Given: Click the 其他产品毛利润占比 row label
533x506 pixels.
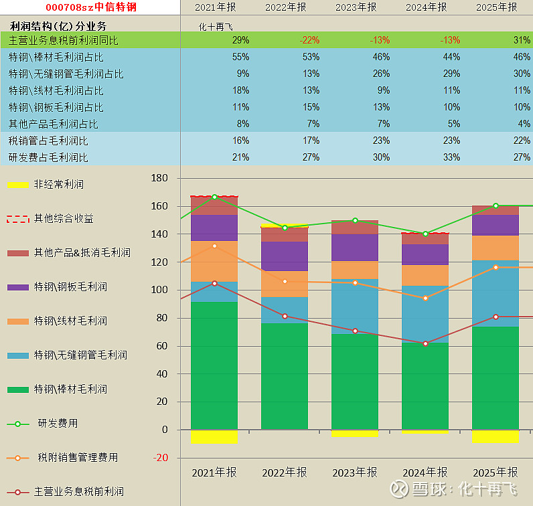Looking at the screenshot, I should click(x=53, y=124).
